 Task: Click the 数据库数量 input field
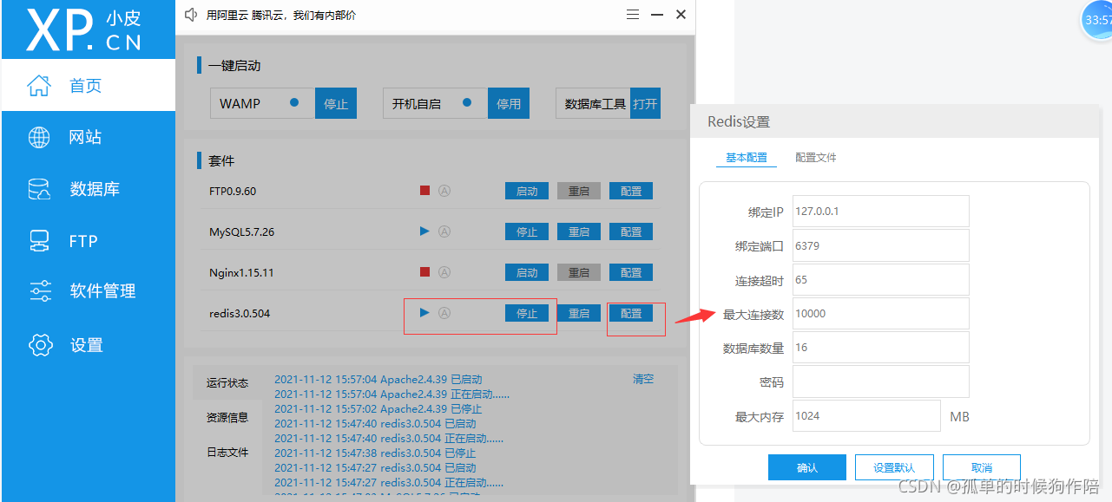pyautogui.click(x=880, y=347)
